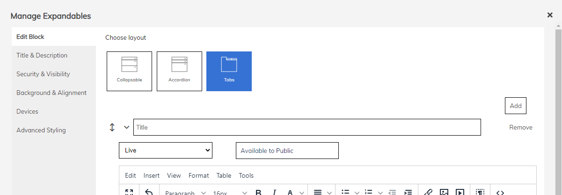Toggle bold formatting in the editor
The width and height of the screenshot is (562, 195).
[258, 192]
